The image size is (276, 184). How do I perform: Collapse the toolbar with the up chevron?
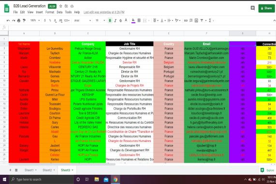[274, 21]
